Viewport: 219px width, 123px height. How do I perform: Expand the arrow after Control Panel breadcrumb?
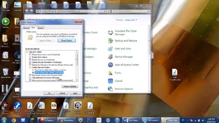56,11
